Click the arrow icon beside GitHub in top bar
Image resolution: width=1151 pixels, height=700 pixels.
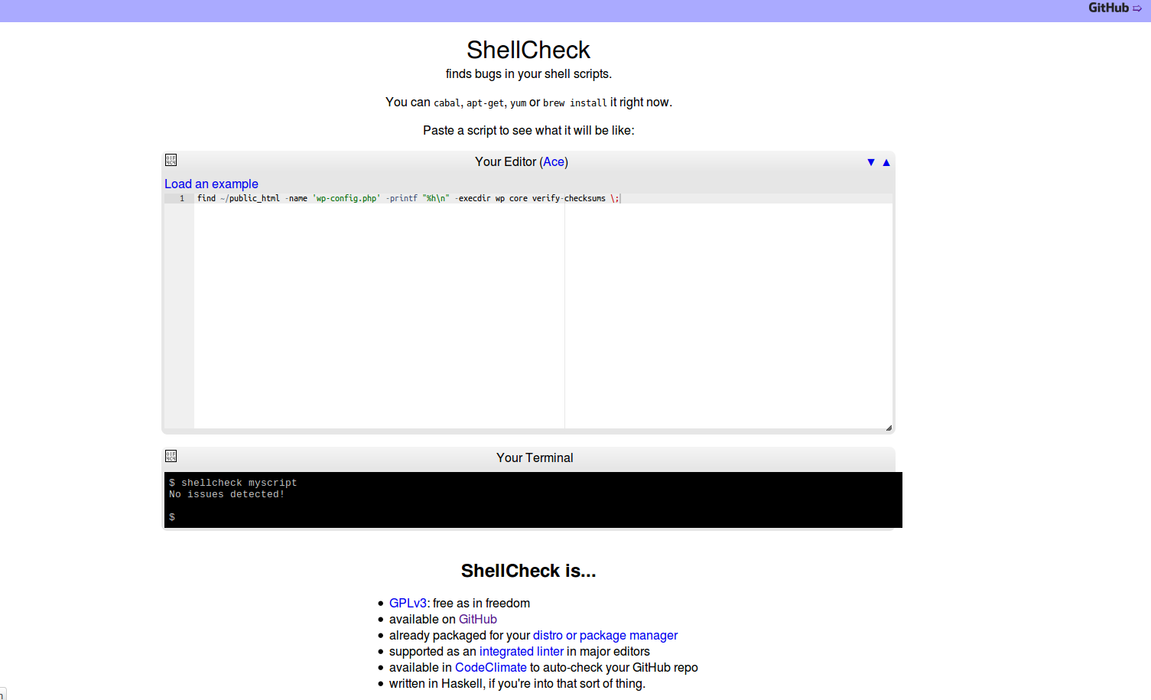click(x=1137, y=8)
